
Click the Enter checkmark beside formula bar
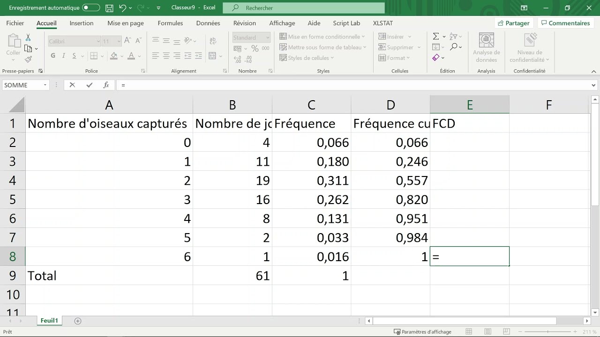(89, 85)
